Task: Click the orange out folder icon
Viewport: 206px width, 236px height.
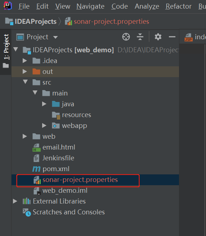Action: (x=36, y=71)
